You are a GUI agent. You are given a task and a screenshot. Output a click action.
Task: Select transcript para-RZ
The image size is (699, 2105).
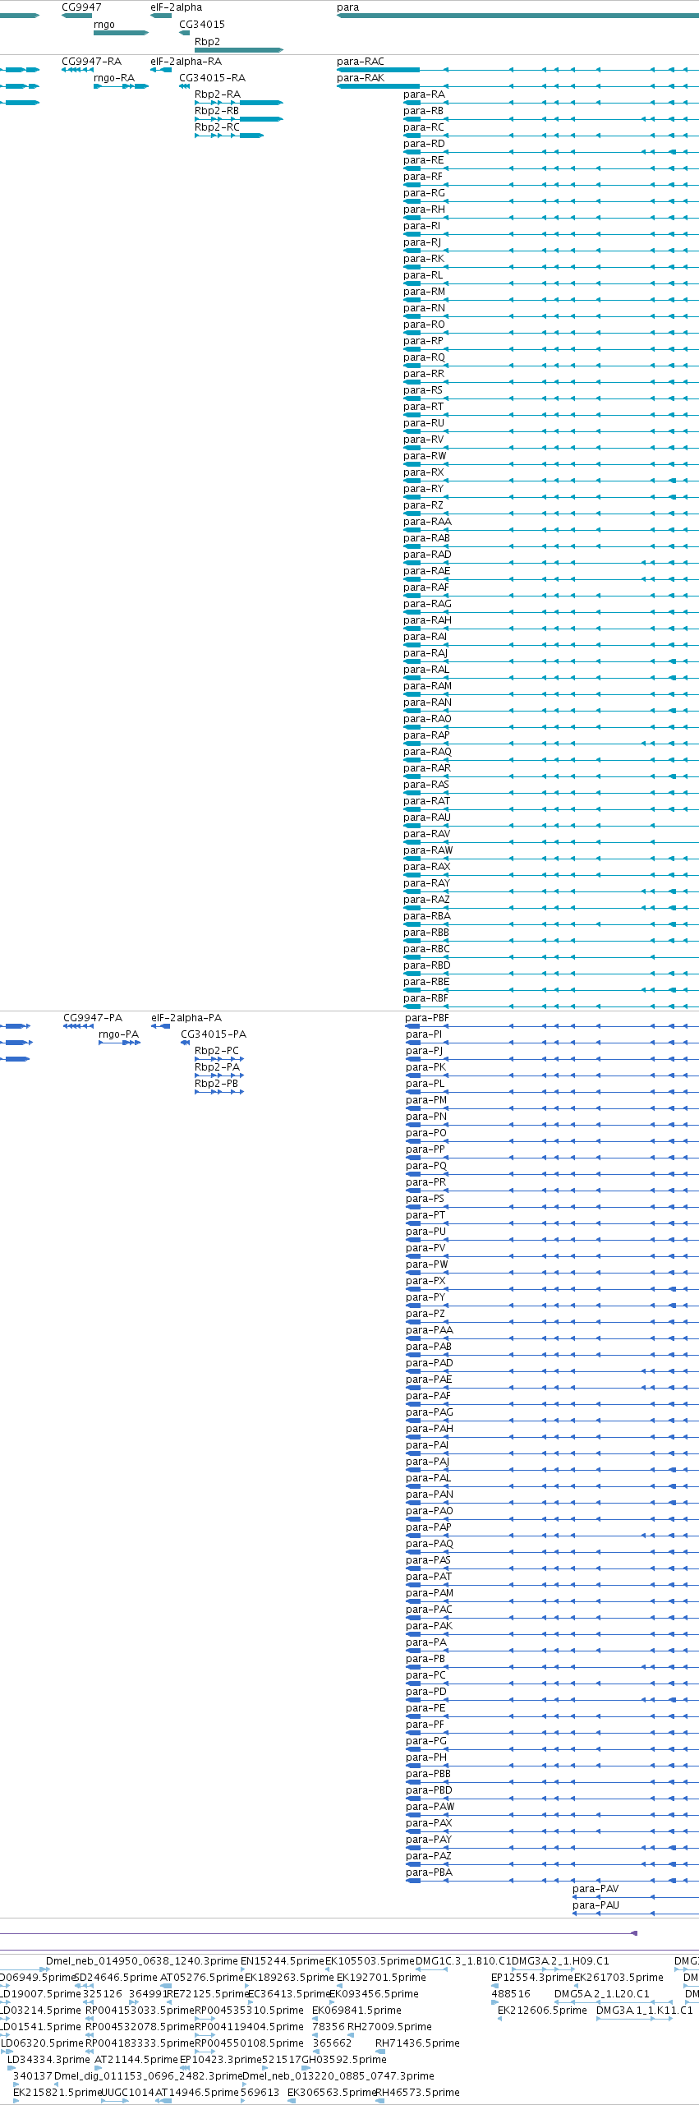423,505
